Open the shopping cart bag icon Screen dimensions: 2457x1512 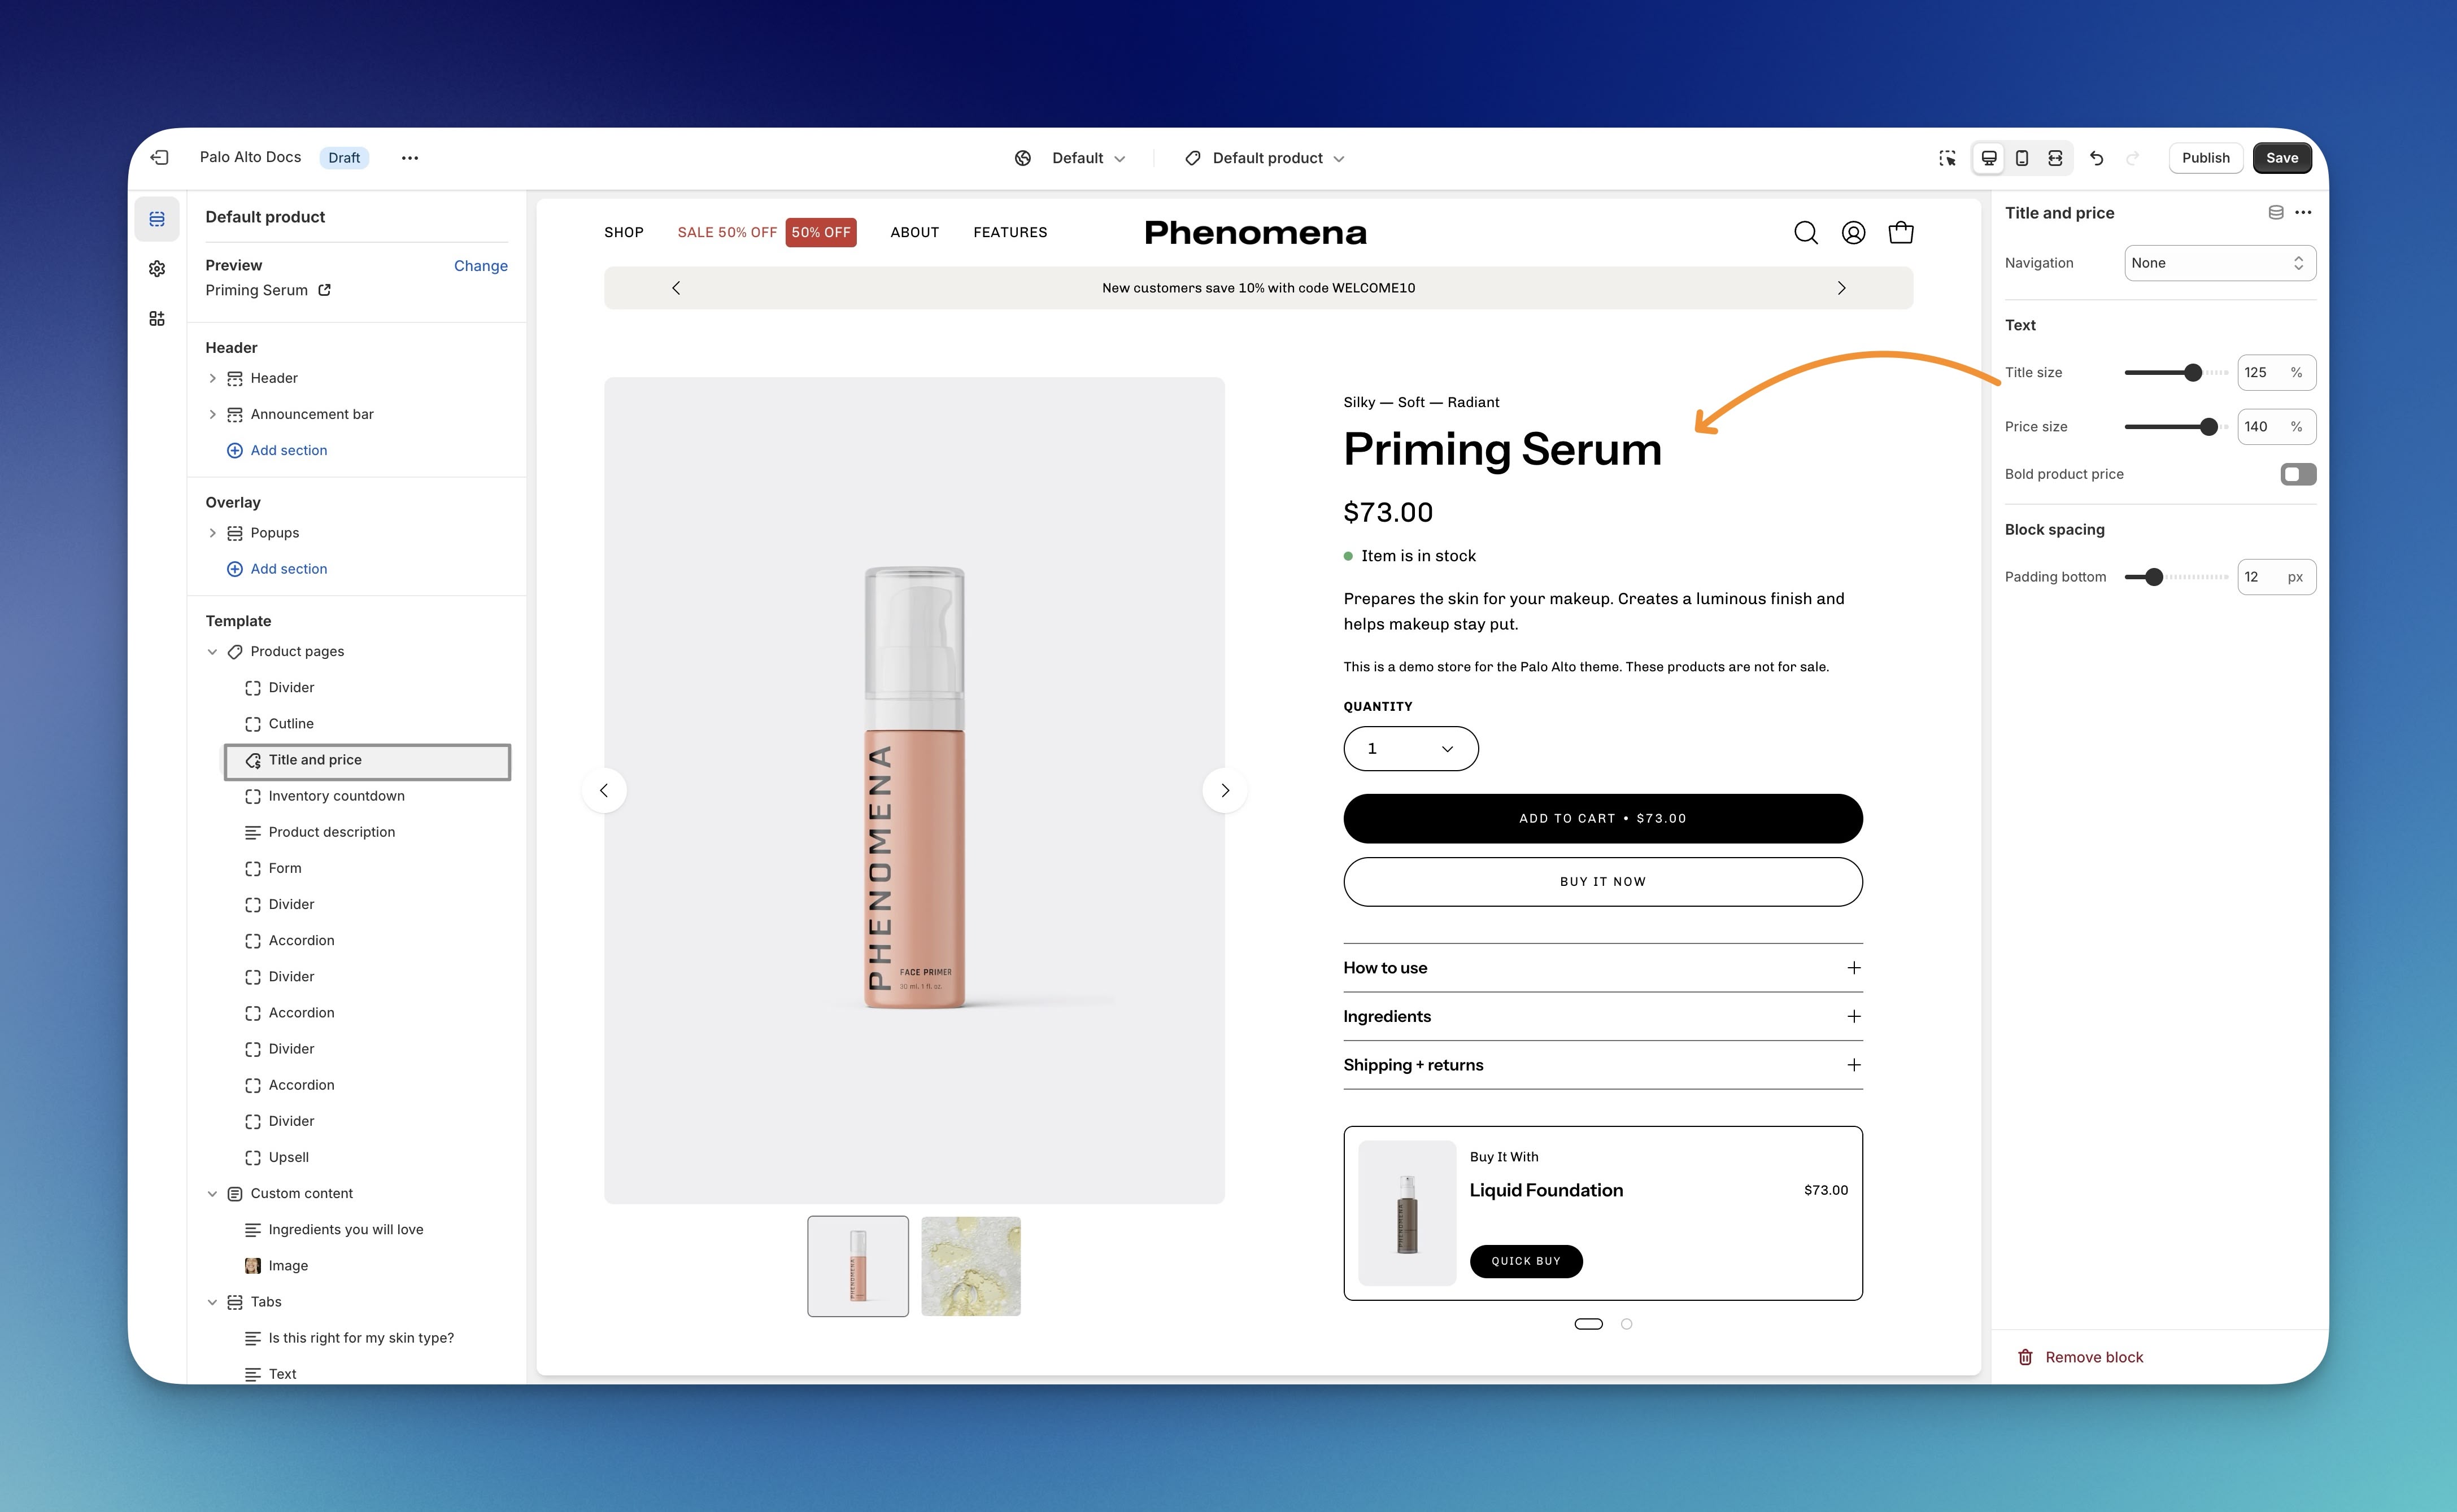(1901, 233)
